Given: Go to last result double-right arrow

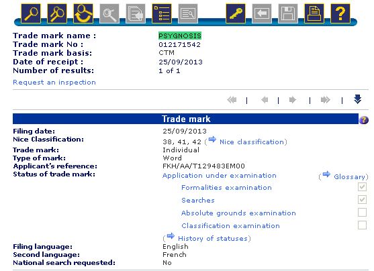Looking at the screenshot, I should click(x=326, y=100).
